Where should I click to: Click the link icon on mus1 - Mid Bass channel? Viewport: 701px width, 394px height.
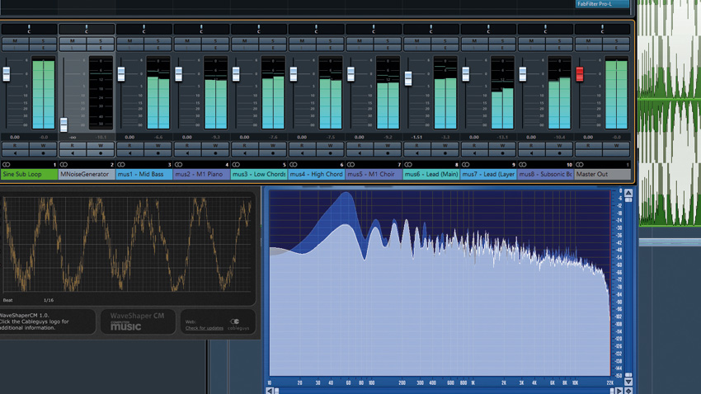tap(120, 164)
